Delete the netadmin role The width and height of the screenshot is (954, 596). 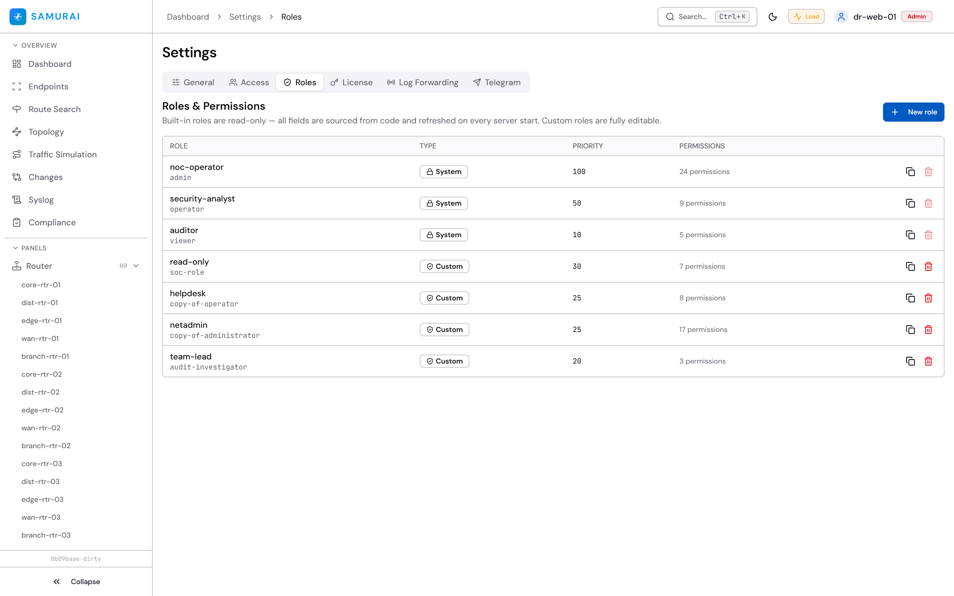click(x=928, y=329)
